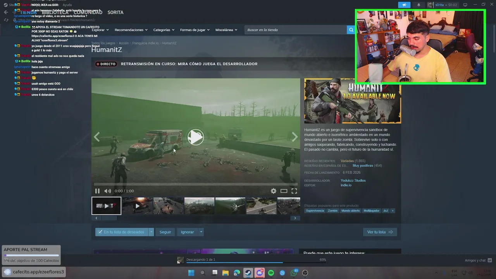Click the Seguir button

coord(165,232)
